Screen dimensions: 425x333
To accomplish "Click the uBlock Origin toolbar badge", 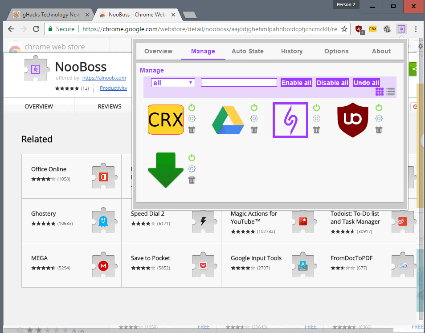I will pyautogui.click(x=359, y=28).
